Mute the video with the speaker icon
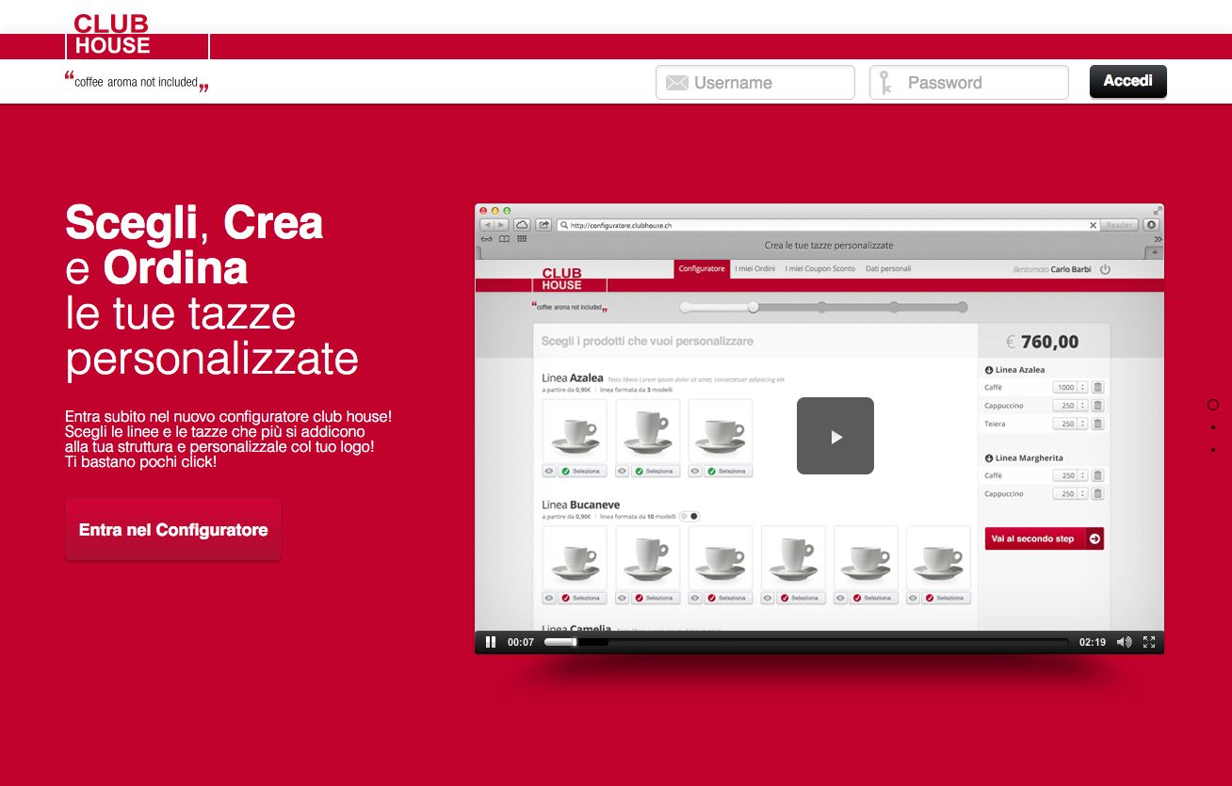 [x=1124, y=642]
